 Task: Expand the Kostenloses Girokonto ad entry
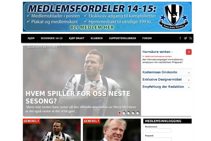click(166, 72)
